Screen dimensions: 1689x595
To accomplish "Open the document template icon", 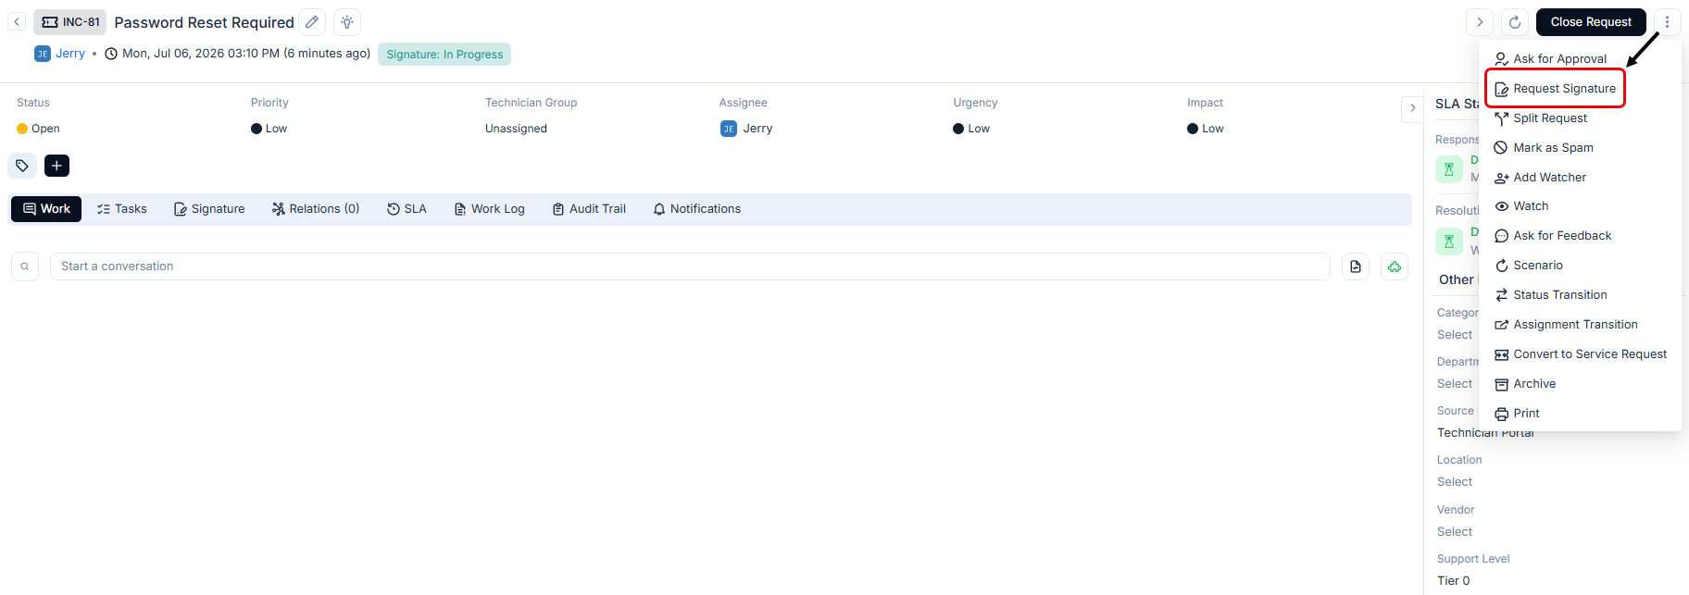I will (x=1356, y=267).
